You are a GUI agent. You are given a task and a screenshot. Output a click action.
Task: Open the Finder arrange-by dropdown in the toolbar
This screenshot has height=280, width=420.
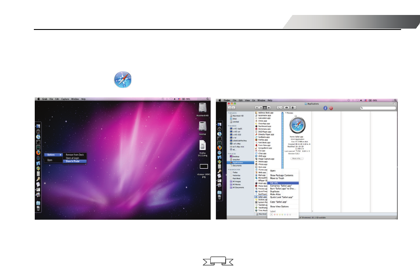click(x=280, y=108)
